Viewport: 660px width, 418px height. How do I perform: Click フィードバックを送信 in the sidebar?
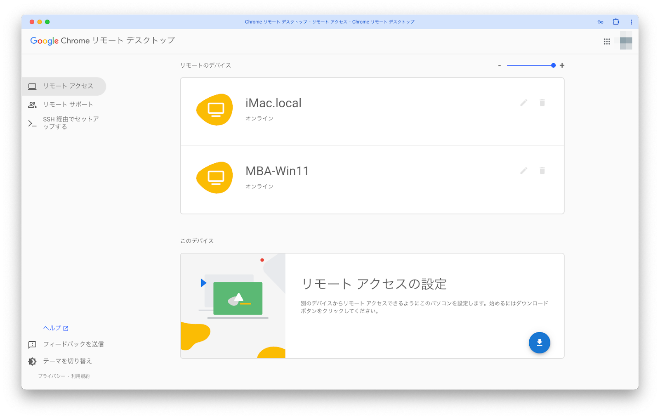point(73,344)
